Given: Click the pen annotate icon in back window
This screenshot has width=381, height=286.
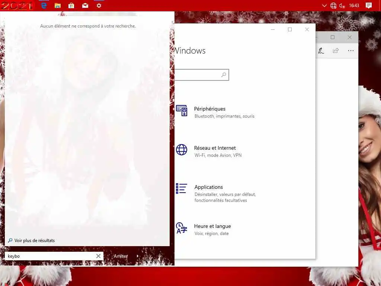Looking at the screenshot, I should point(321,51).
